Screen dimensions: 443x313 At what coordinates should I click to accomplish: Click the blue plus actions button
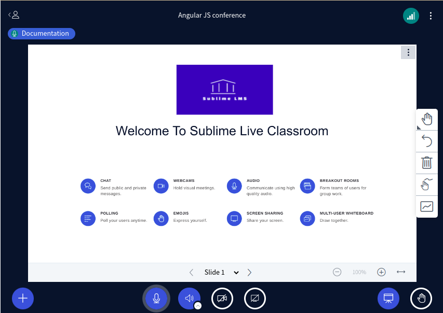pos(23,298)
